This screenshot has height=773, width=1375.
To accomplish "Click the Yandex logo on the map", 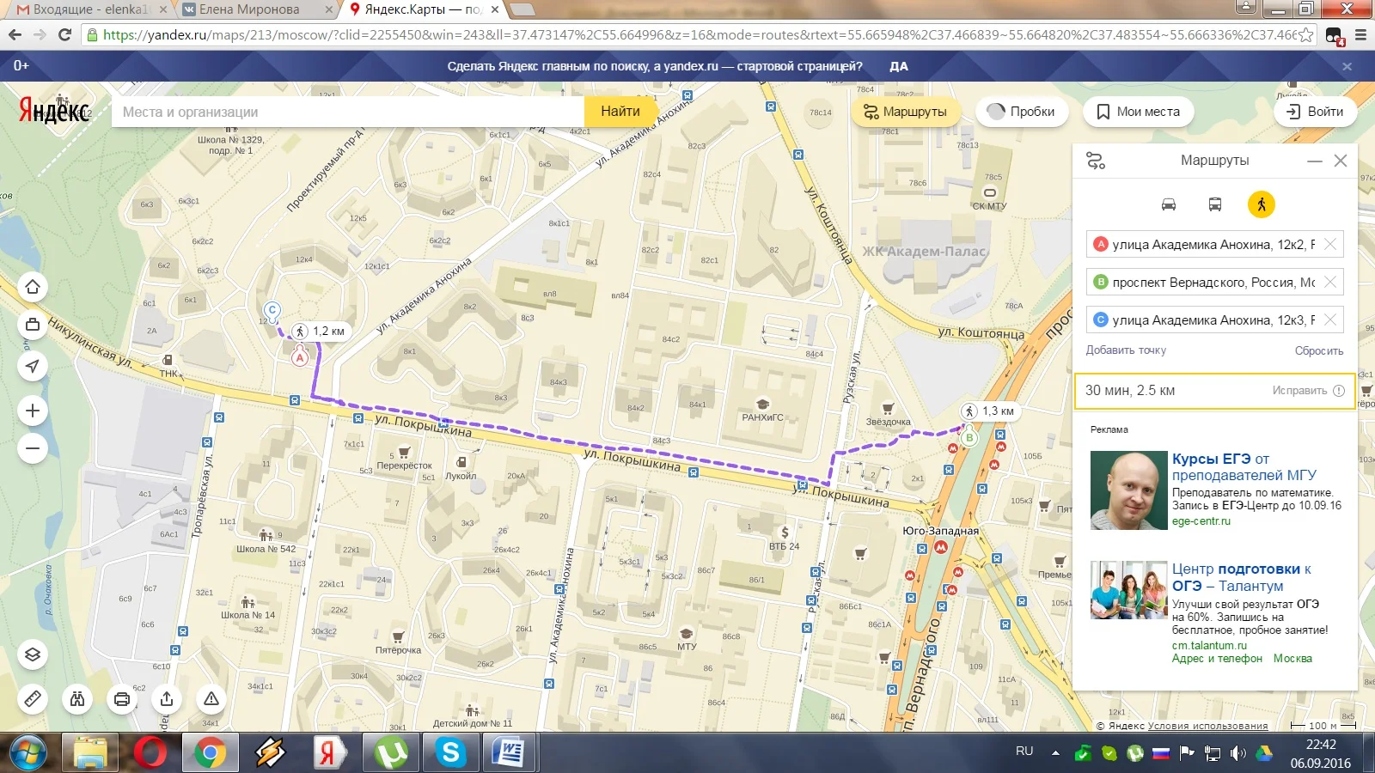I will coord(54,111).
